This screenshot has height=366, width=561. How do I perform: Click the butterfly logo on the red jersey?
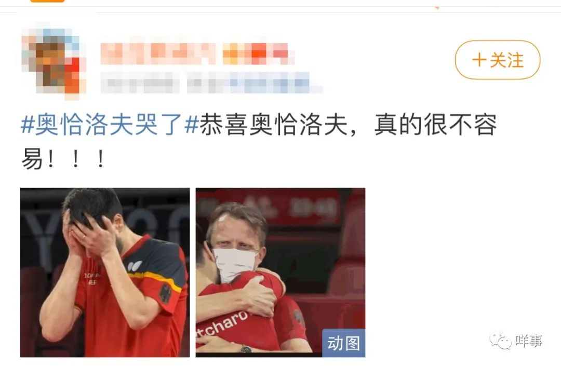pyautogui.click(x=135, y=266)
